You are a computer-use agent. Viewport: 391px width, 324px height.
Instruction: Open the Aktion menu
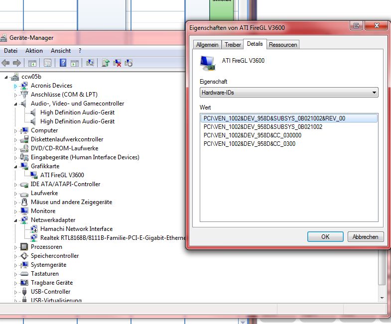[34, 51]
